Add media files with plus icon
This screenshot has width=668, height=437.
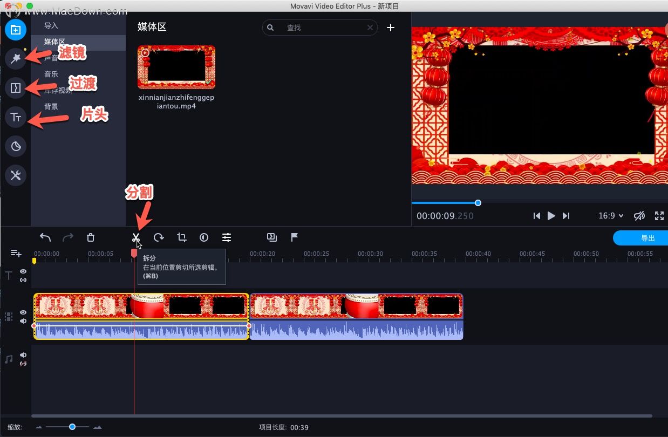[x=391, y=28]
